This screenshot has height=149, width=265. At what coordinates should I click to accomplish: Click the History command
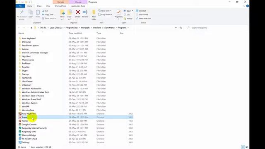click(x=128, y=19)
